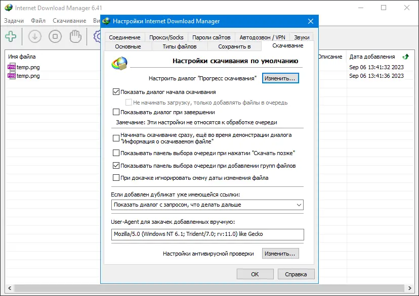Image resolution: width=419 pixels, height=296 pixels.
Task: Click the IDM globe icon in the main title bar
Action: [9, 8]
